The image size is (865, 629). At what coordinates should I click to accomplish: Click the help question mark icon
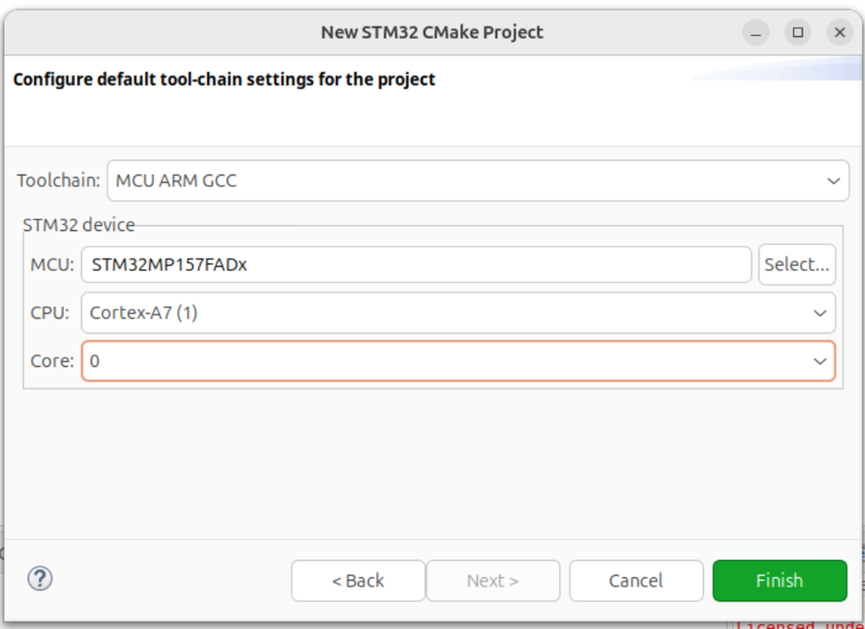point(41,579)
